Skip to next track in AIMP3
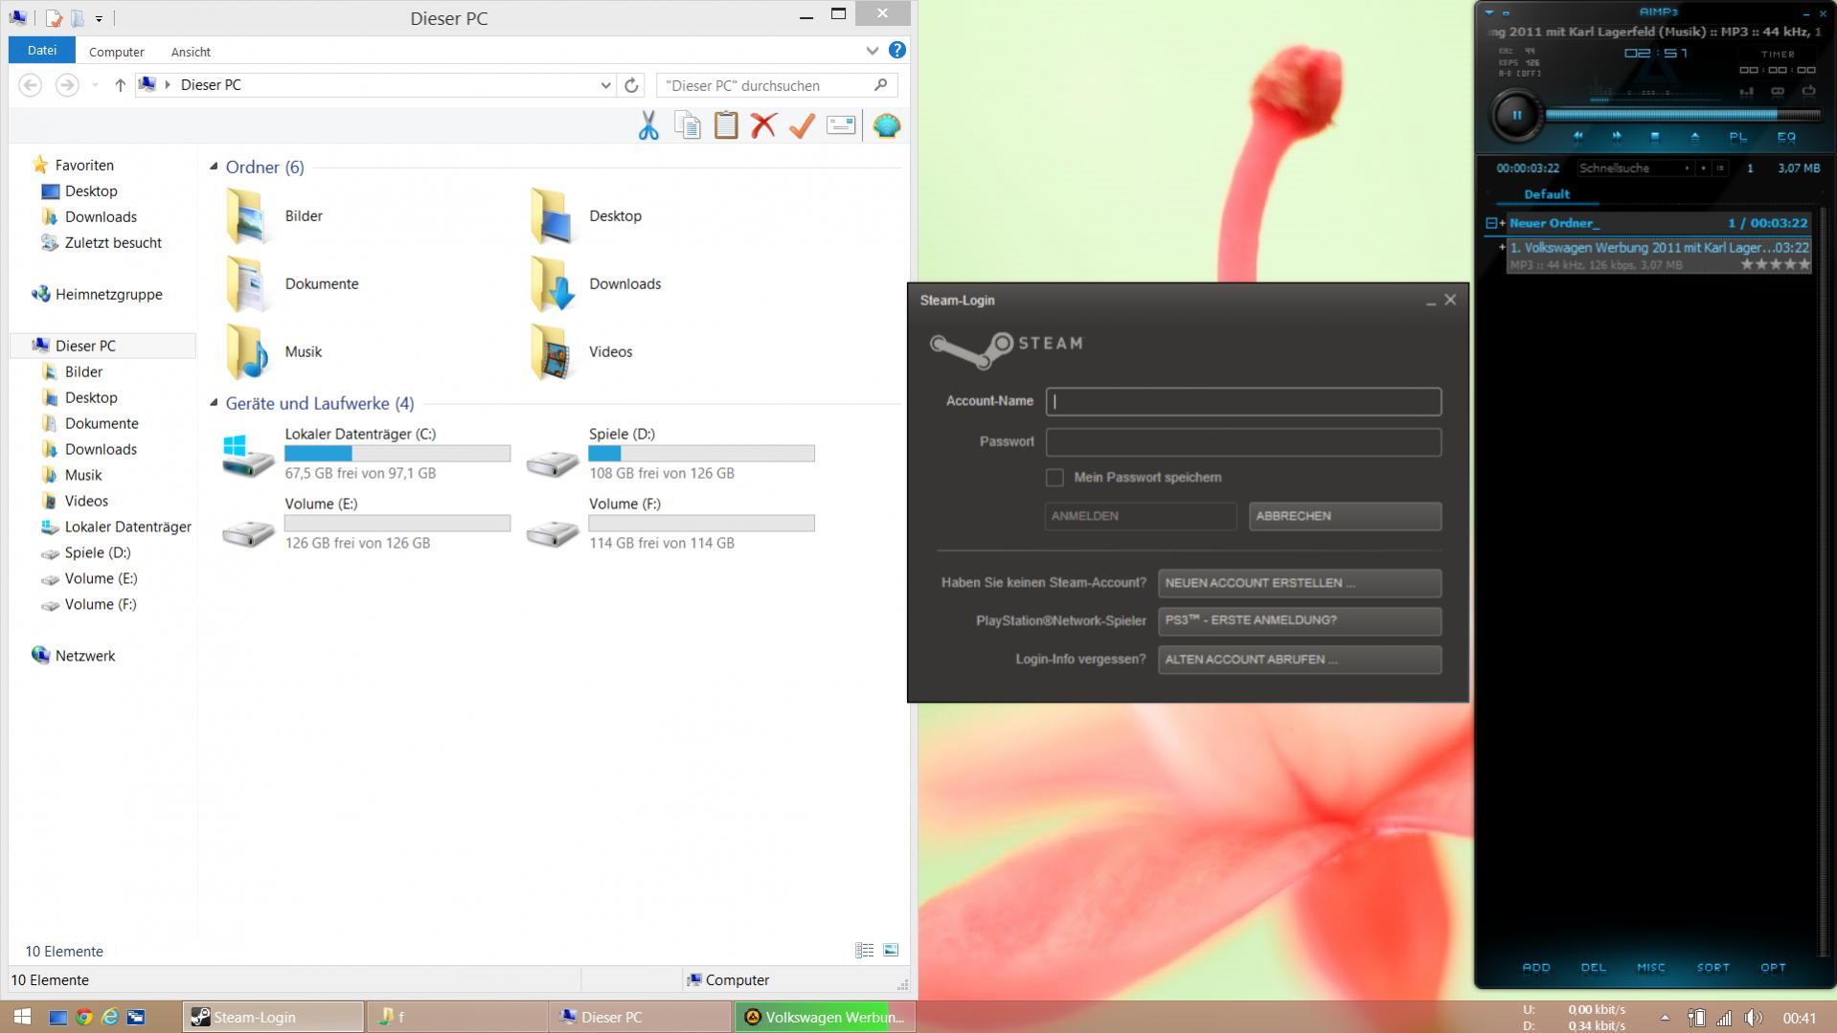 coord(1617,137)
